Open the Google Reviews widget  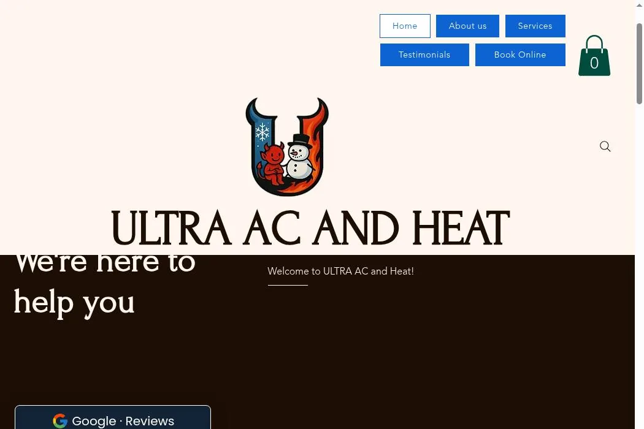point(113,417)
